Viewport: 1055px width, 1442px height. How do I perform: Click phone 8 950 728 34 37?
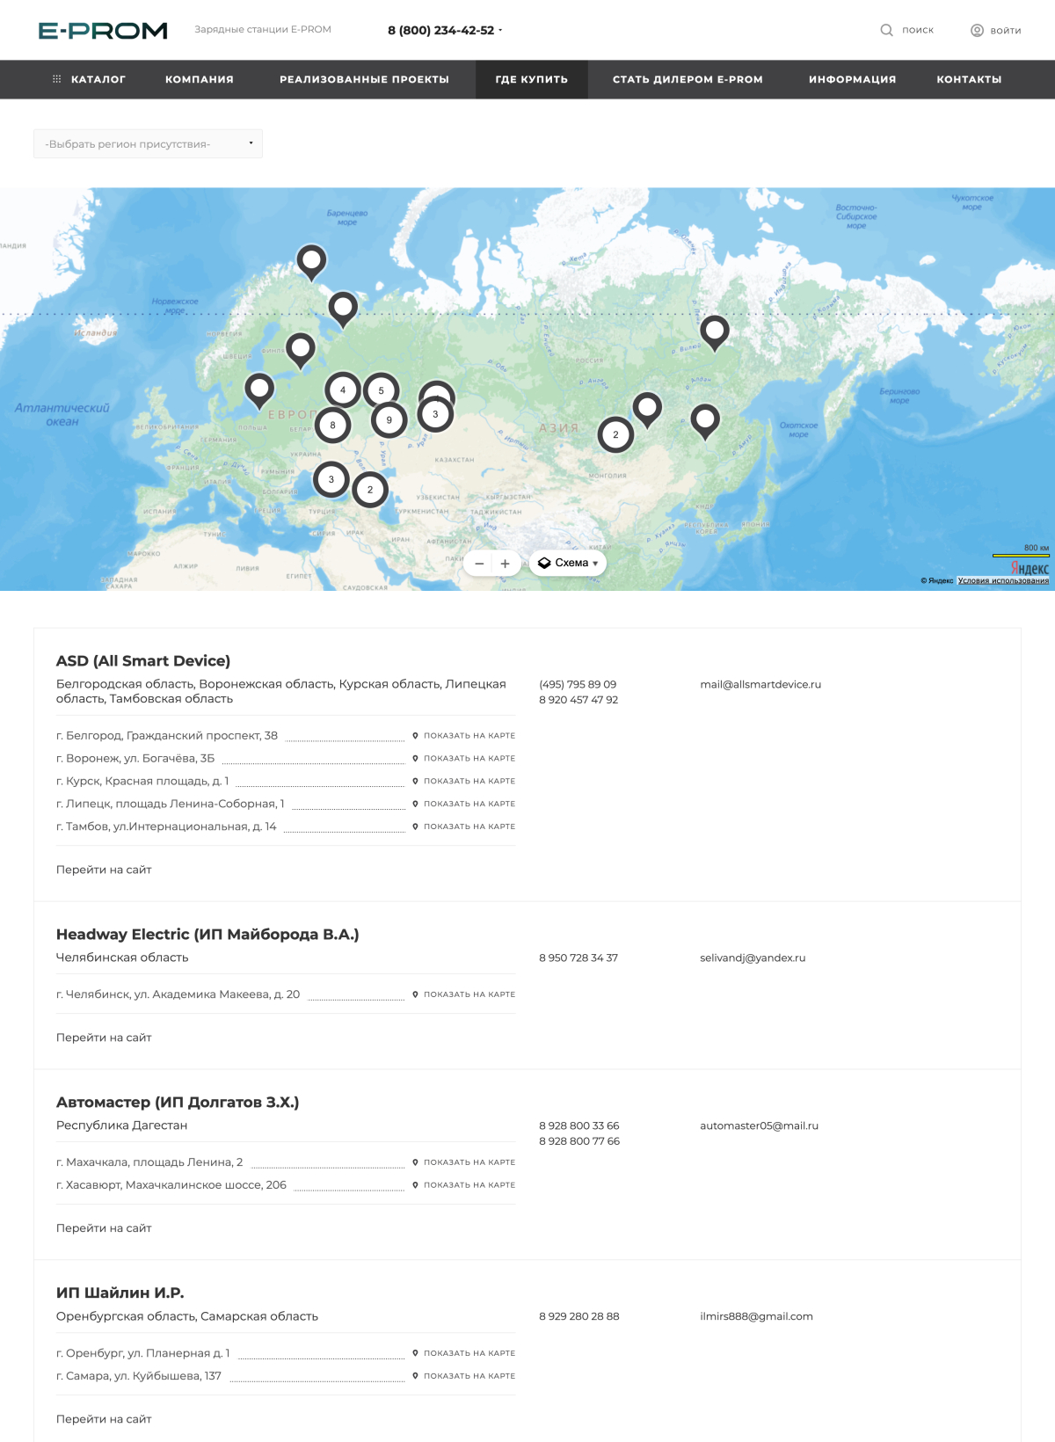pyautogui.click(x=578, y=958)
